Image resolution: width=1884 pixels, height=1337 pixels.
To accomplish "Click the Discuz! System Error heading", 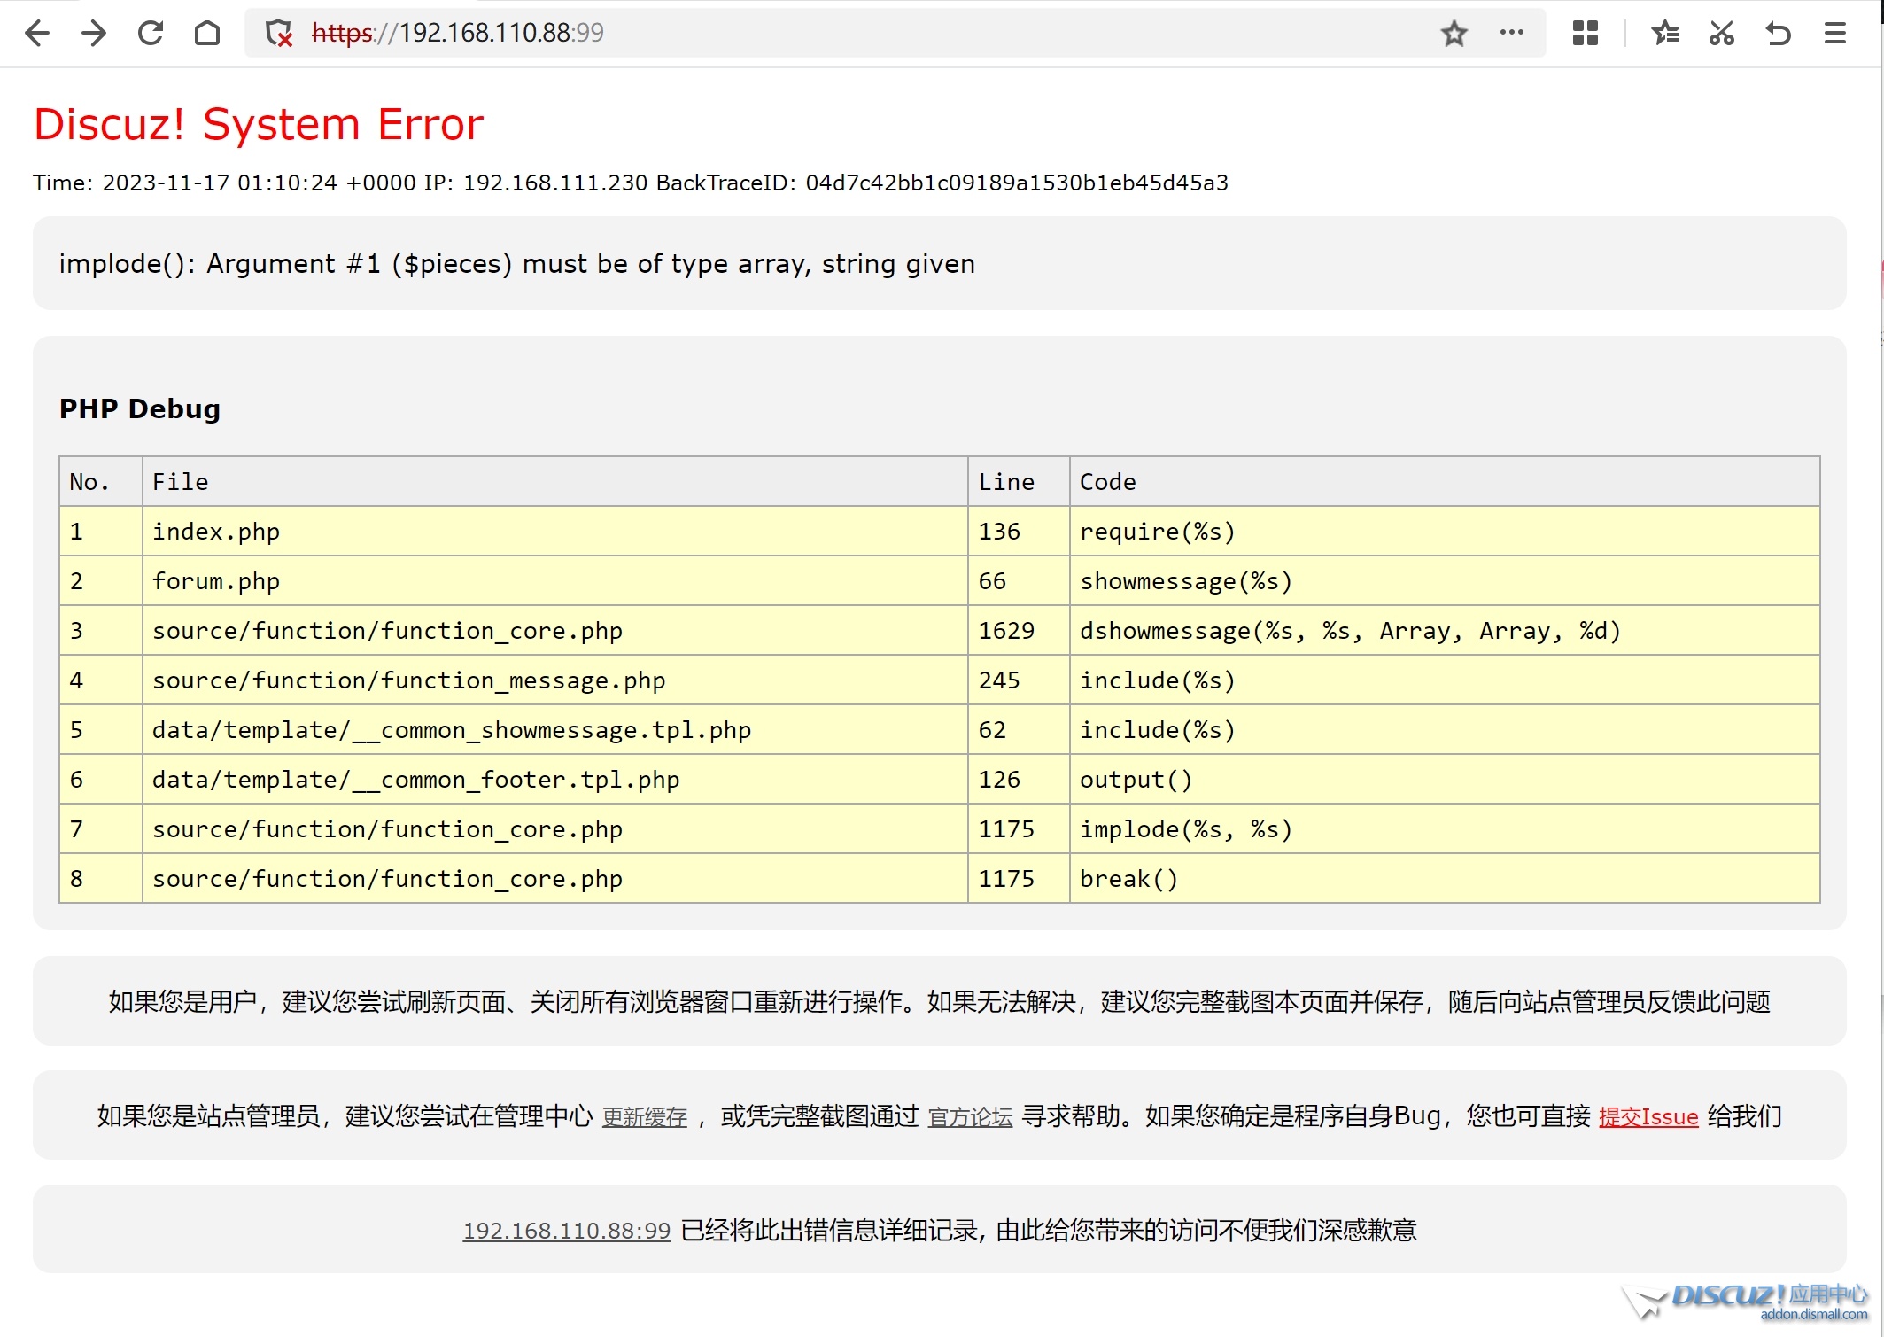I will tap(259, 124).
